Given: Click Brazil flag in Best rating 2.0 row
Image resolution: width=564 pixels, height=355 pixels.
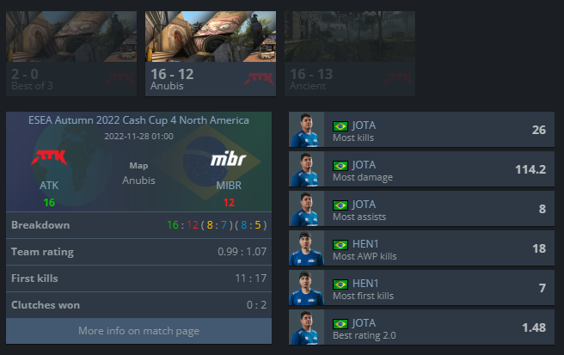Looking at the screenshot, I should (x=340, y=324).
